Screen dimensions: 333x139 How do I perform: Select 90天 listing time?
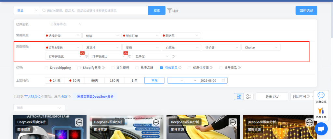point(95,80)
